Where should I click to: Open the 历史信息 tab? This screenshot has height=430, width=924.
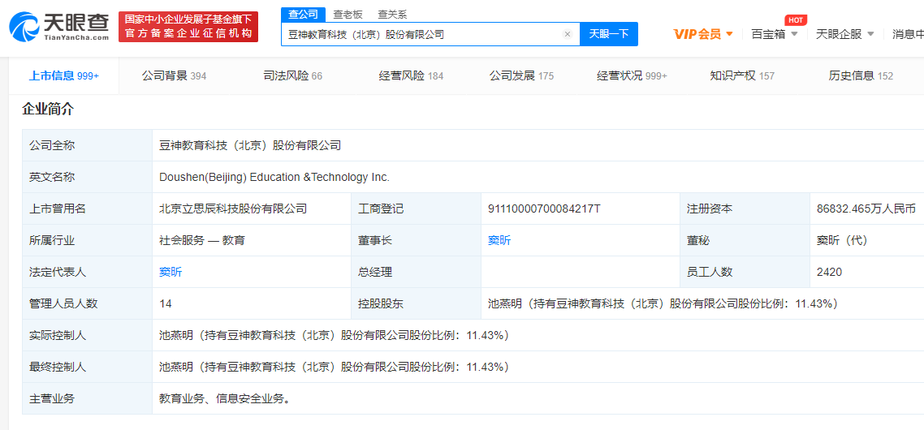coord(861,75)
